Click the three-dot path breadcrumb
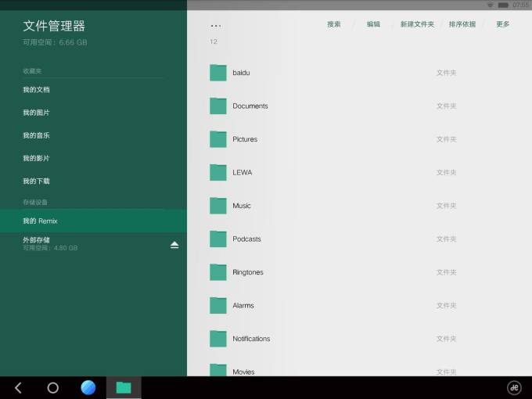 pos(216,26)
